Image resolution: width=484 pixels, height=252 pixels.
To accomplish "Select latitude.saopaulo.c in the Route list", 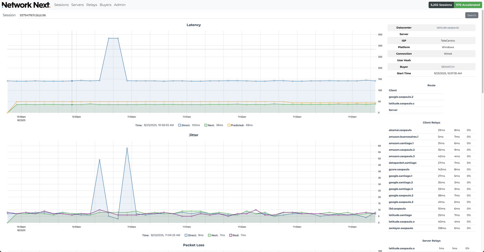I will (401, 103).
